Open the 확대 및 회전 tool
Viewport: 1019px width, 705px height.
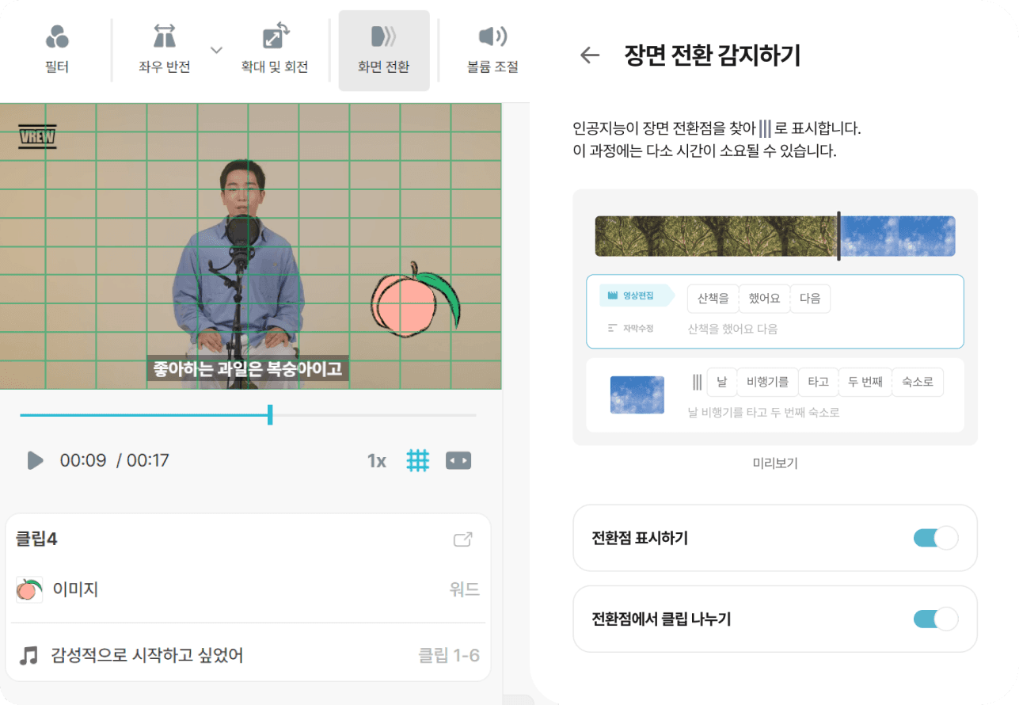pyautogui.click(x=273, y=49)
